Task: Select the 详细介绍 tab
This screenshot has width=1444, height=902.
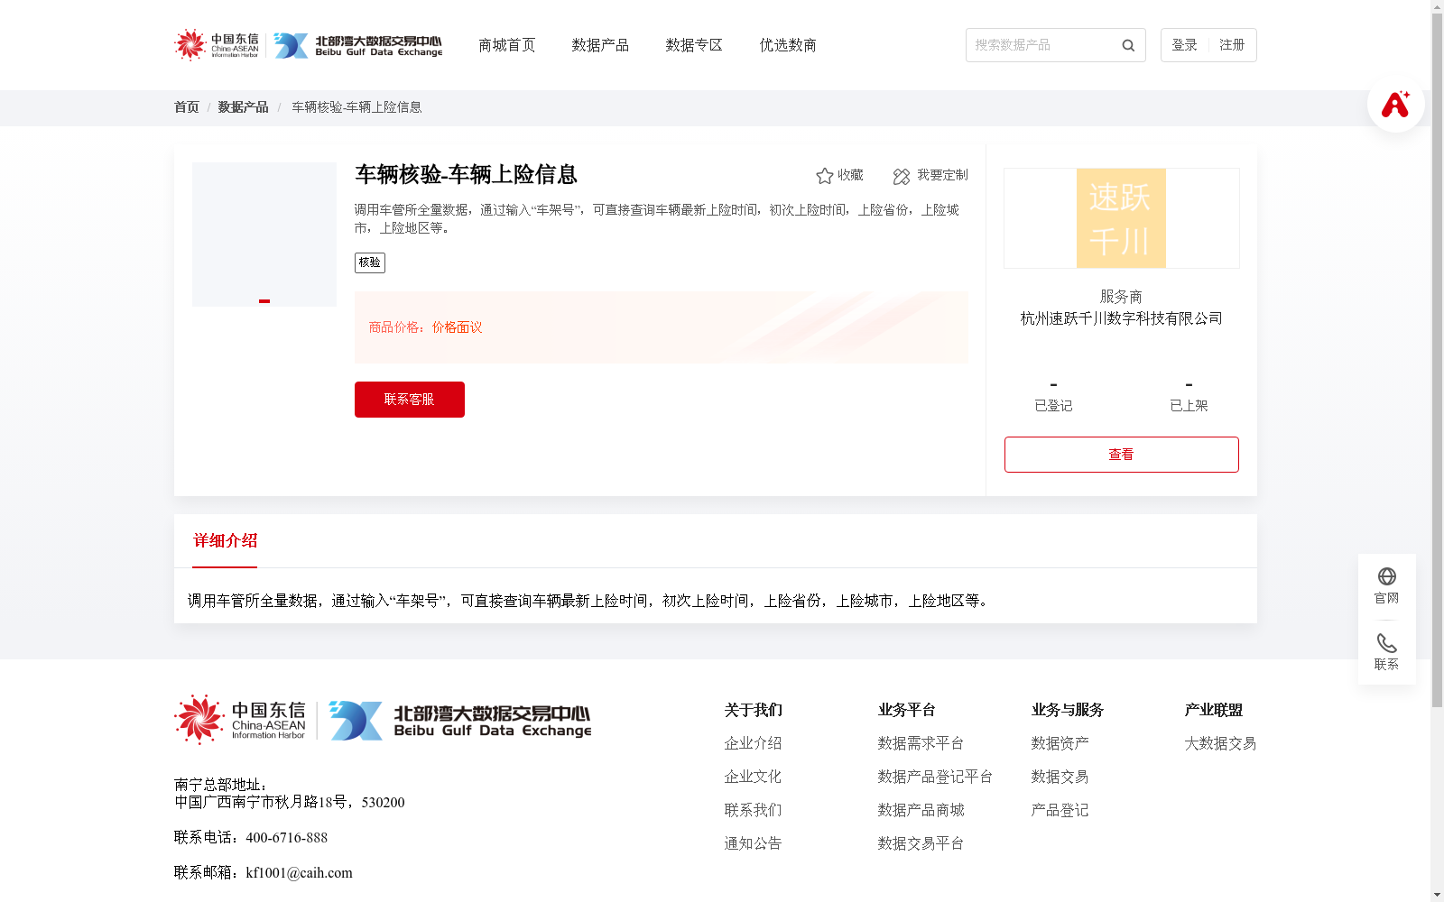Action: [225, 541]
